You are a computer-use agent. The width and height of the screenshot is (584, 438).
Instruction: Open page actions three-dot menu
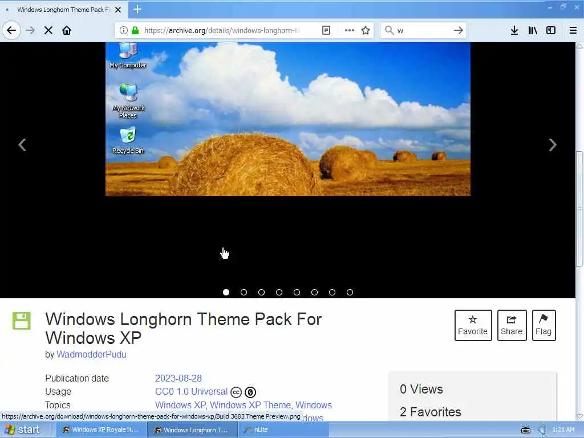click(x=350, y=30)
